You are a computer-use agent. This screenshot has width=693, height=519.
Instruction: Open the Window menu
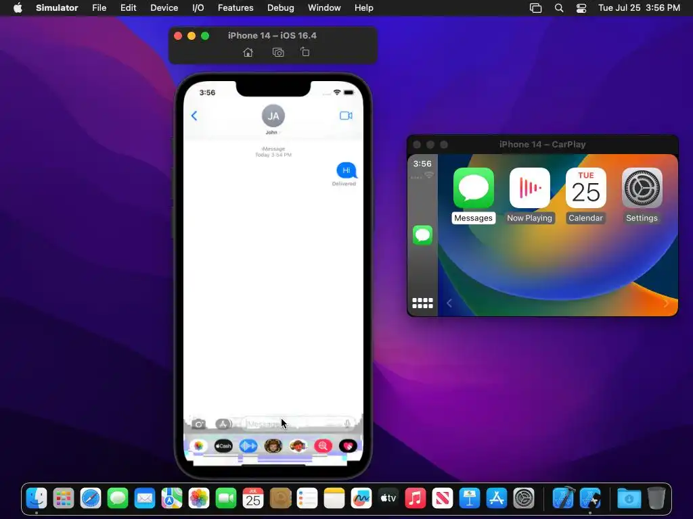point(324,8)
